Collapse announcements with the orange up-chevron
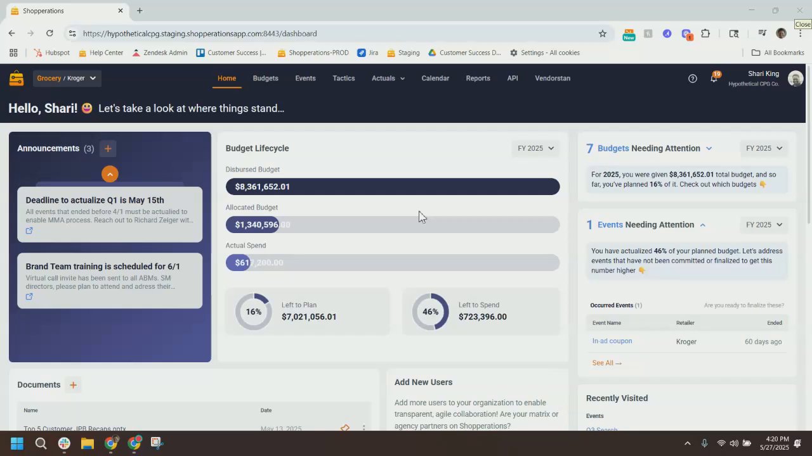 click(x=110, y=174)
